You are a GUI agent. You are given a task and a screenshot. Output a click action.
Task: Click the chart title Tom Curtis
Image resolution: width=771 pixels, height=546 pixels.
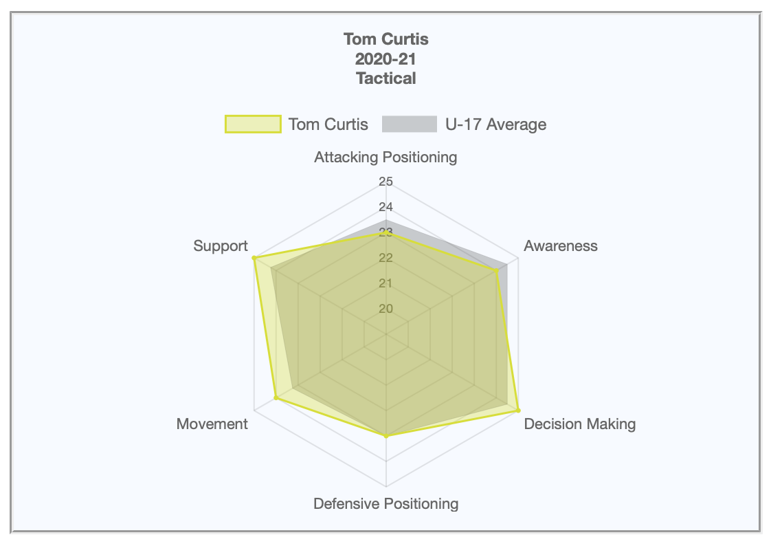(386, 39)
